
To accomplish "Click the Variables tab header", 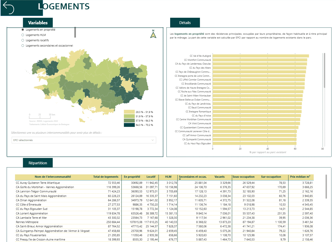I will tap(38, 23).
